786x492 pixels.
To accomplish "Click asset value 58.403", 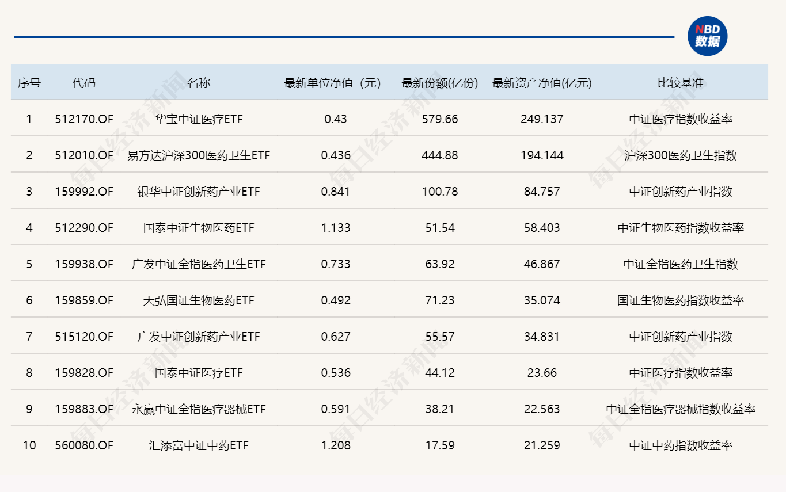I will [x=542, y=228].
